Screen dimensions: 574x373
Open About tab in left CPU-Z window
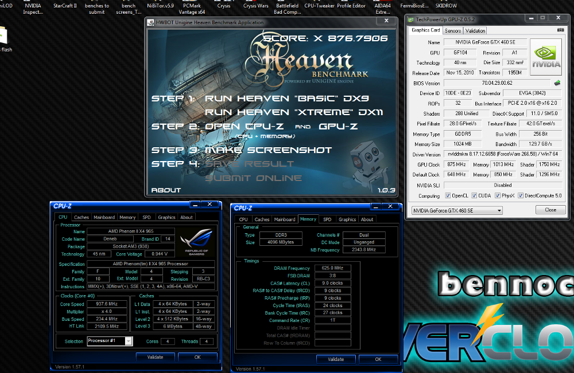coord(187,217)
